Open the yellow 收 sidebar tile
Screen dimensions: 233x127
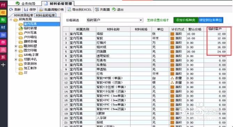(3, 13)
